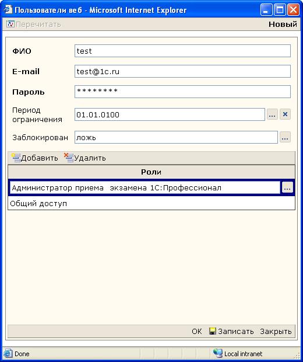303x362 pixels.
Task: Click into the Пароль password field
Action: pyautogui.click(x=182, y=92)
